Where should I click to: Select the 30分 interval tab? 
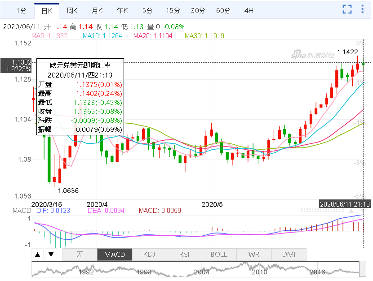pyautogui.click(x=198, y=11)
